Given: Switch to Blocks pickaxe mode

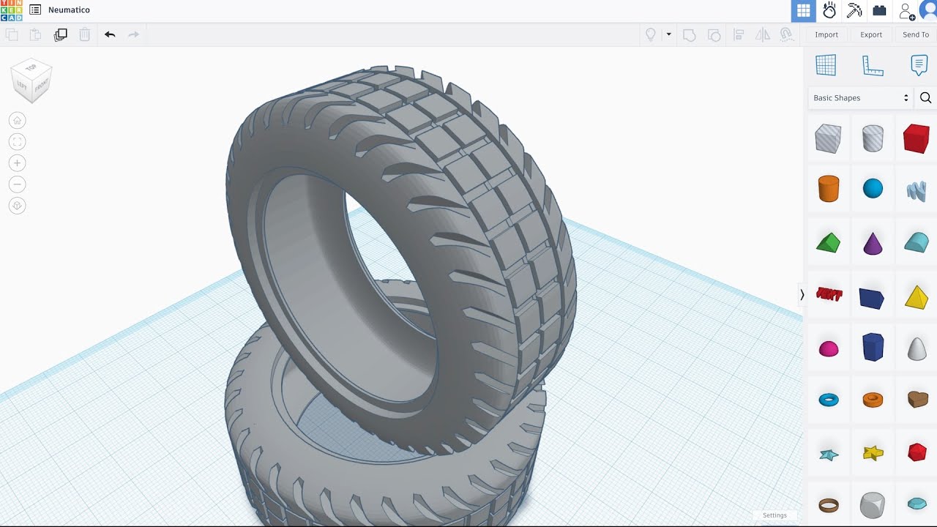Looking at the screenshot, I should point(854,11).
